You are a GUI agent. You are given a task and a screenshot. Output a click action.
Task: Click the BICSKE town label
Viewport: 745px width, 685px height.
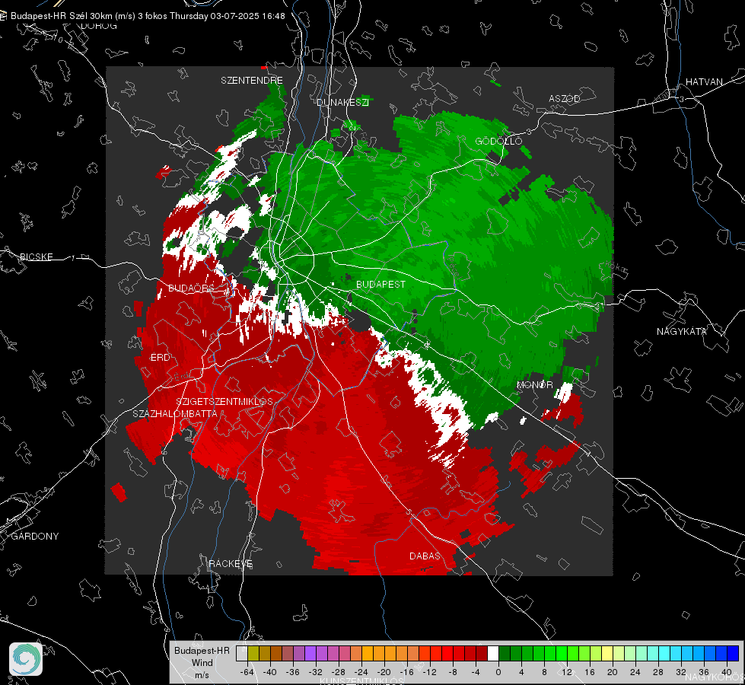[36, 257]
